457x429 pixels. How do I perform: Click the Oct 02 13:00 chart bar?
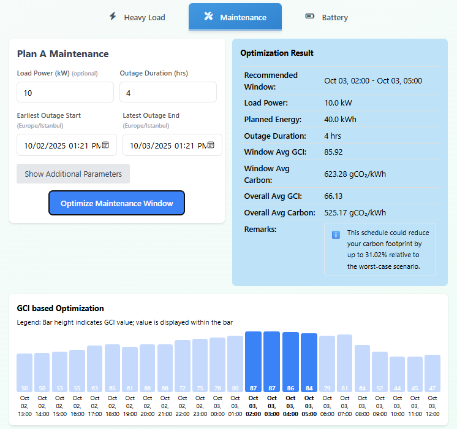(x=25, y=373)
